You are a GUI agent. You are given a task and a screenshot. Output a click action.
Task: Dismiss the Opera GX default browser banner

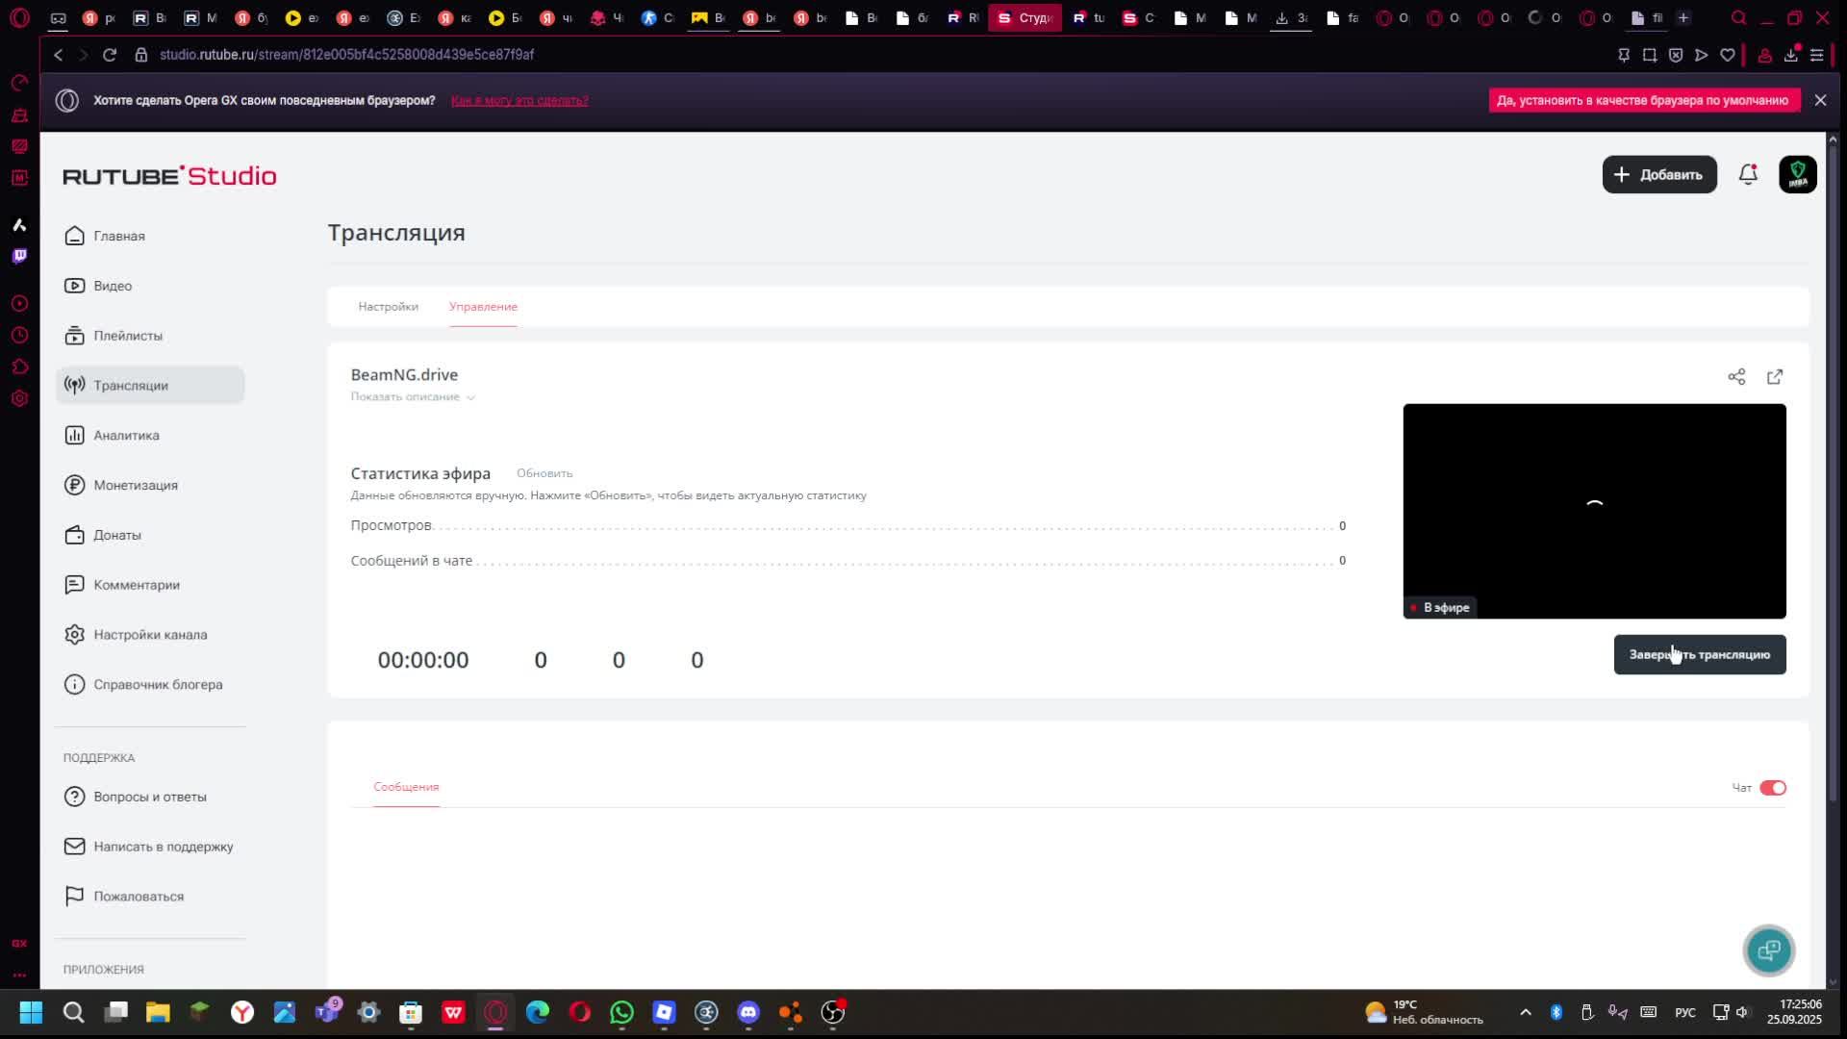click(x=1820, y=100)
